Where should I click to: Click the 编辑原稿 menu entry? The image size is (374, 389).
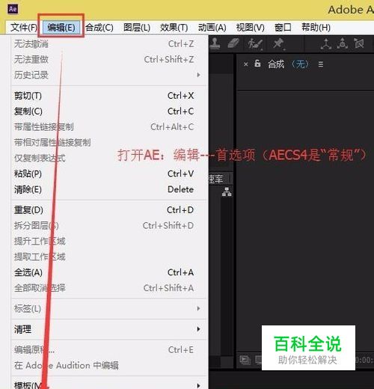click(x=110, y=350)
